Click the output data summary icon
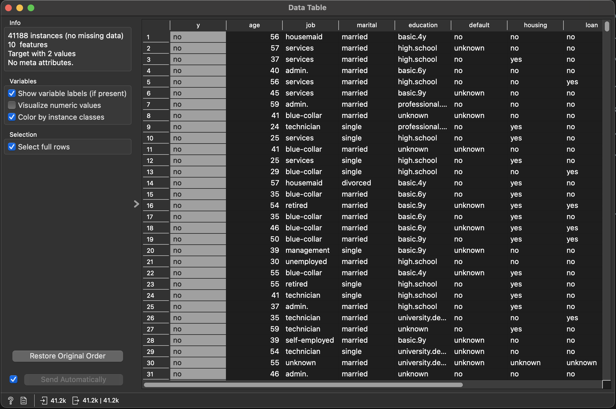 76,400
